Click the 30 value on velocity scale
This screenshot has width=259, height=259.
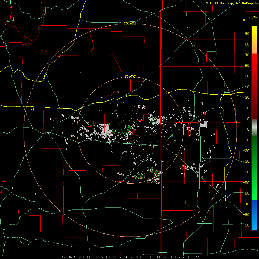(x=247, y=98)
